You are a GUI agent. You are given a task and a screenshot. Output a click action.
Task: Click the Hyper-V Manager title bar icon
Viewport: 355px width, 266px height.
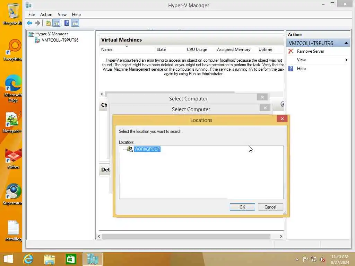coord(28,5)
